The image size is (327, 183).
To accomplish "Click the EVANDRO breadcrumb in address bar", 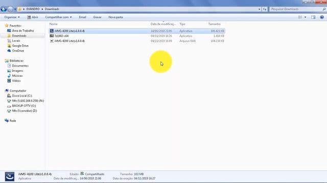I will coord(33,9).
